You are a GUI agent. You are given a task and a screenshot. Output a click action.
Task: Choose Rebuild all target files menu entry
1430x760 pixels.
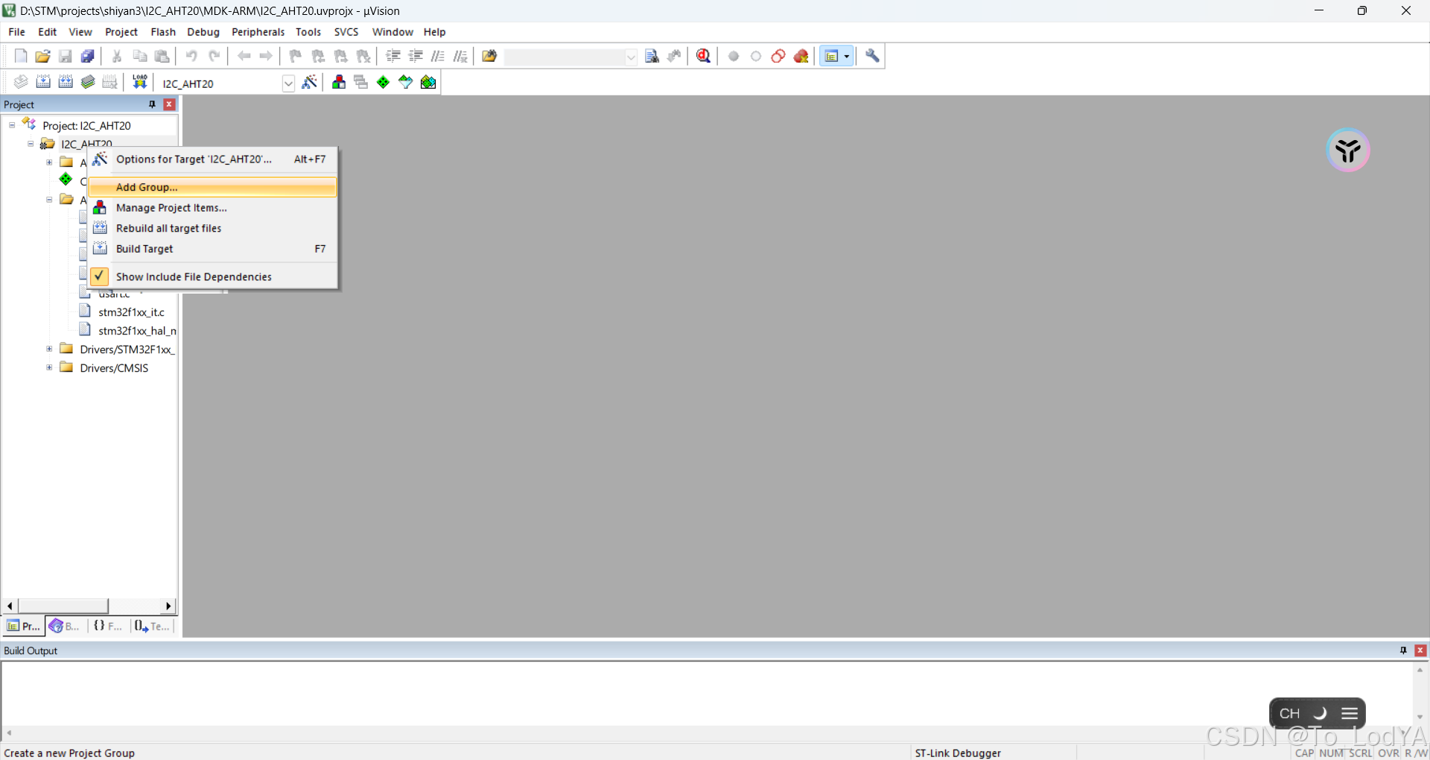(213, 228)
